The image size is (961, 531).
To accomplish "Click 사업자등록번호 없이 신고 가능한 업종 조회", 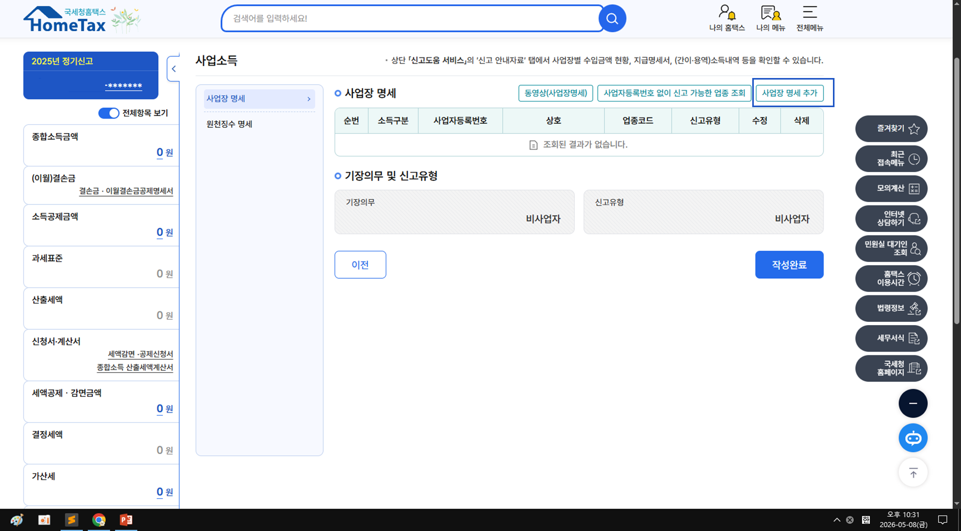I will click(674, 93).
